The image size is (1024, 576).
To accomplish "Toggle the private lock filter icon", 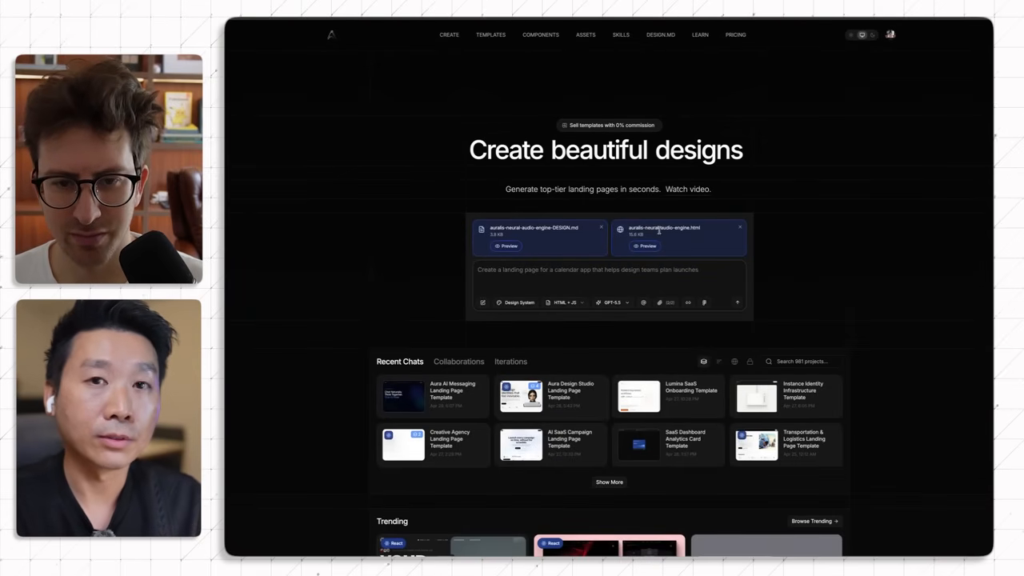I will tap(750, 362).
